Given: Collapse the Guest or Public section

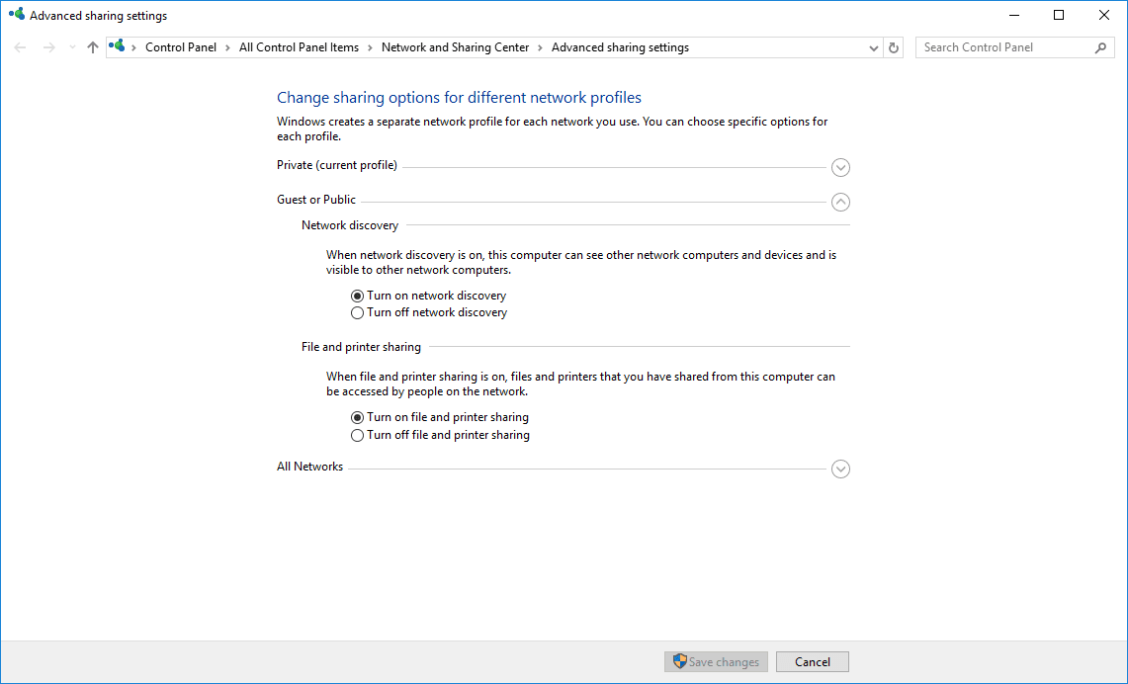Looking at the screenshot, I should (840, 202).
